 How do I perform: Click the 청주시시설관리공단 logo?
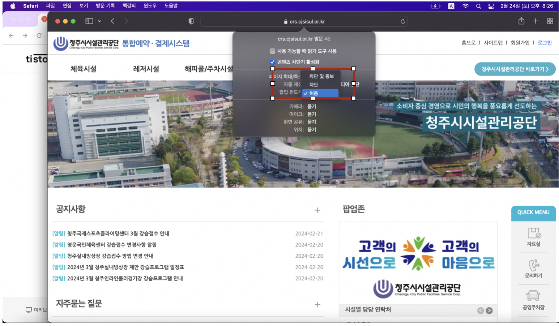86,43
